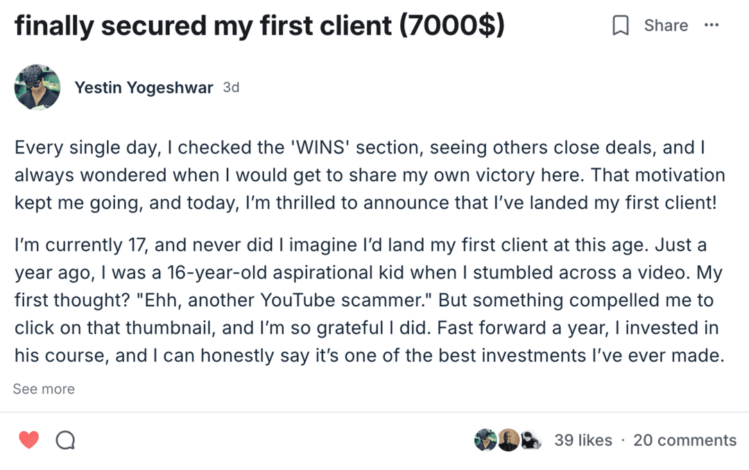Click the 3d timestamp beside author name
Viewport: 749px width, 470px height.
pyautogui.click(x=231, y=88)
